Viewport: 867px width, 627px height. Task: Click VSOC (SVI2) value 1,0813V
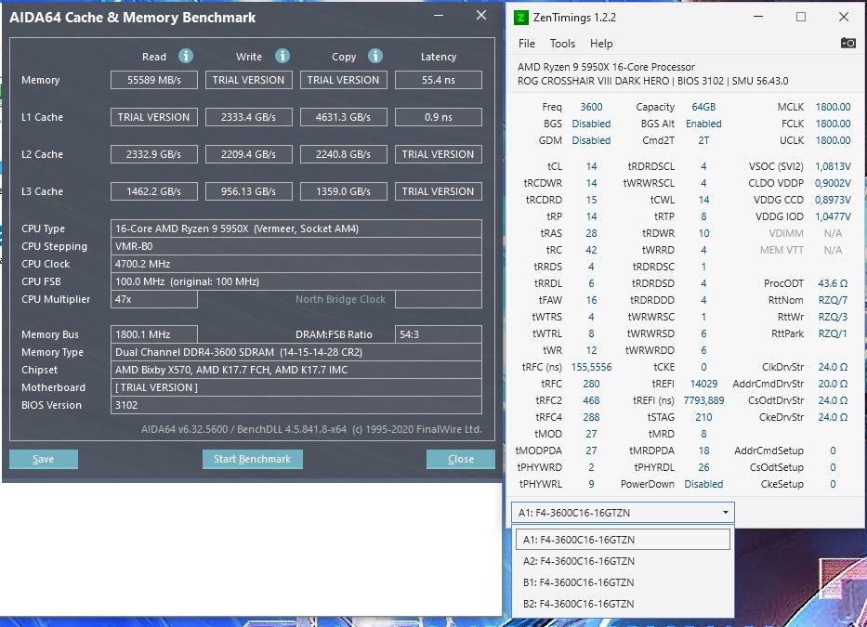[833, 166]
